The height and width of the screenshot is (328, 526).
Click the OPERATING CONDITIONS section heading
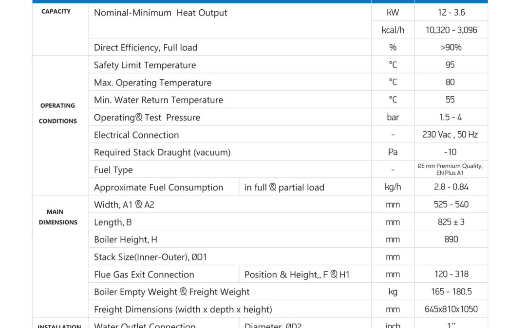tap(57, 113)
